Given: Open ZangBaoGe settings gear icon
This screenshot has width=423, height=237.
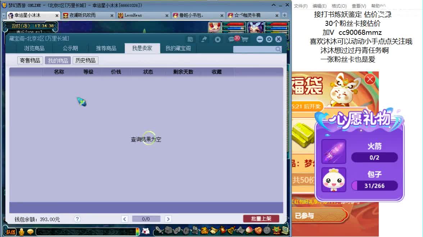Looking at the screenshot, I should click(269, 39).
